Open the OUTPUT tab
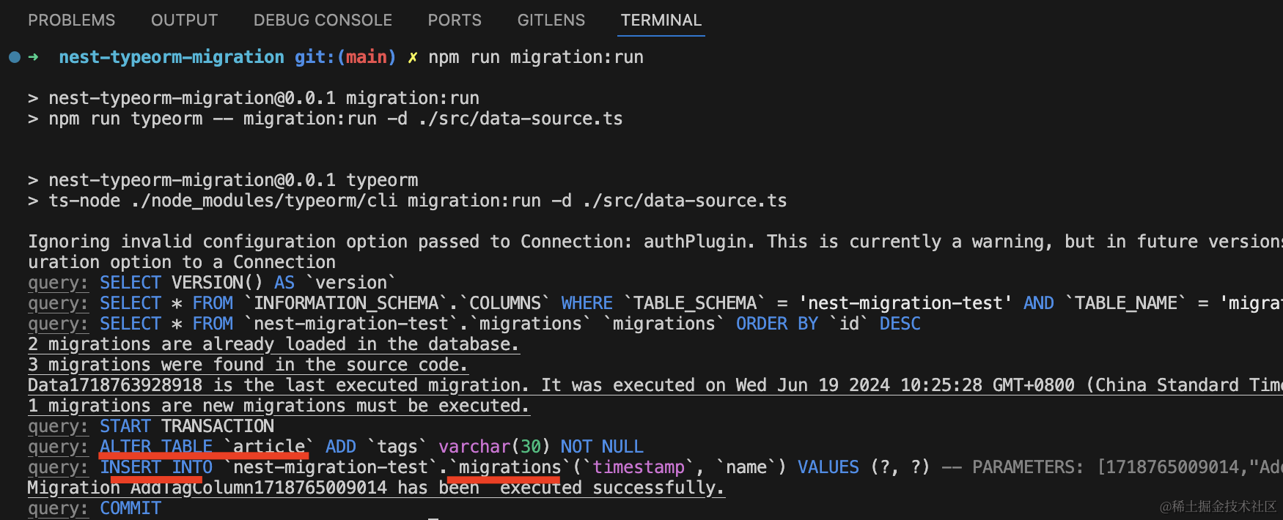The height and width of the screenshot is (520, 1283). [184, 21]
